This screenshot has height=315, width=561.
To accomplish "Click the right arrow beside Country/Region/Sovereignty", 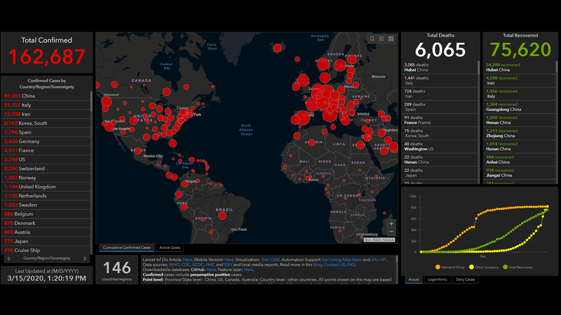I will coord(84,258).
